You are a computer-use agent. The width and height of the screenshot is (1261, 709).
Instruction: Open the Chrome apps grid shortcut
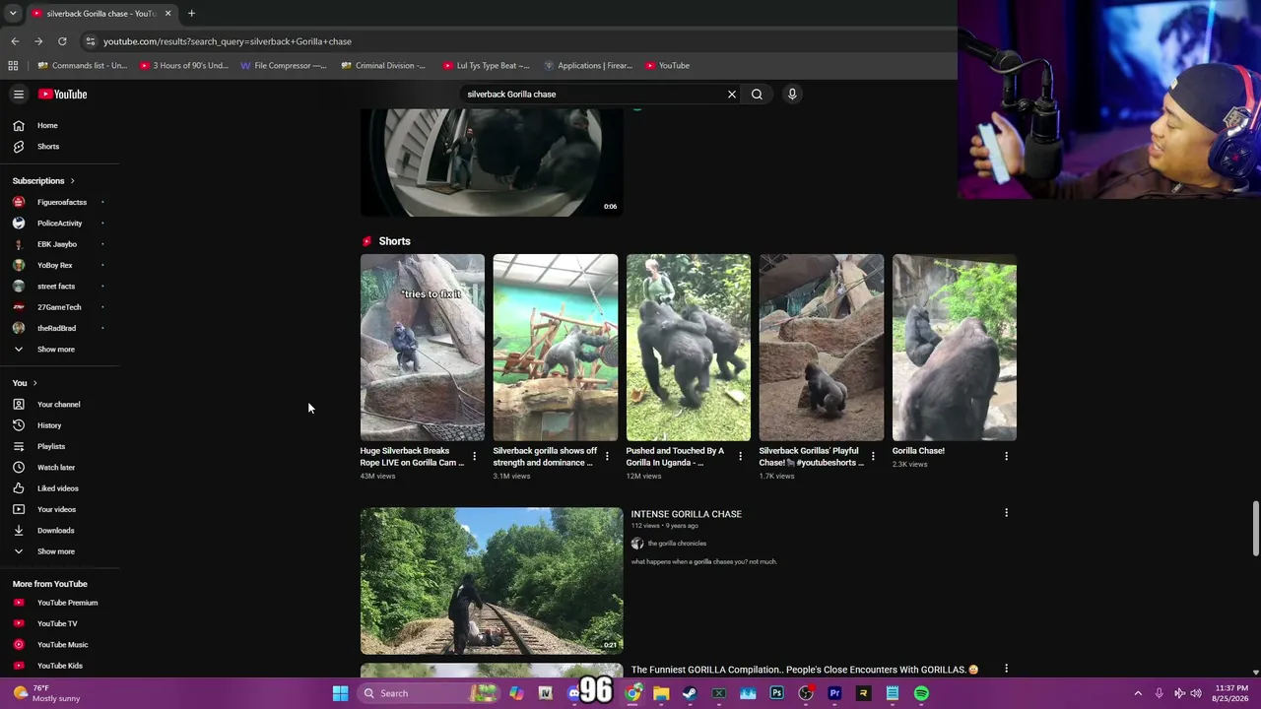pos(13,66)
